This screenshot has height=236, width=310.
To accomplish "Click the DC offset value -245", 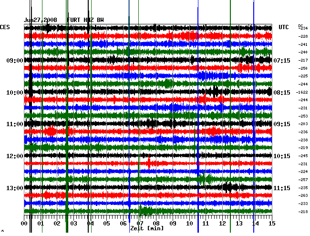I will point(303,156).
